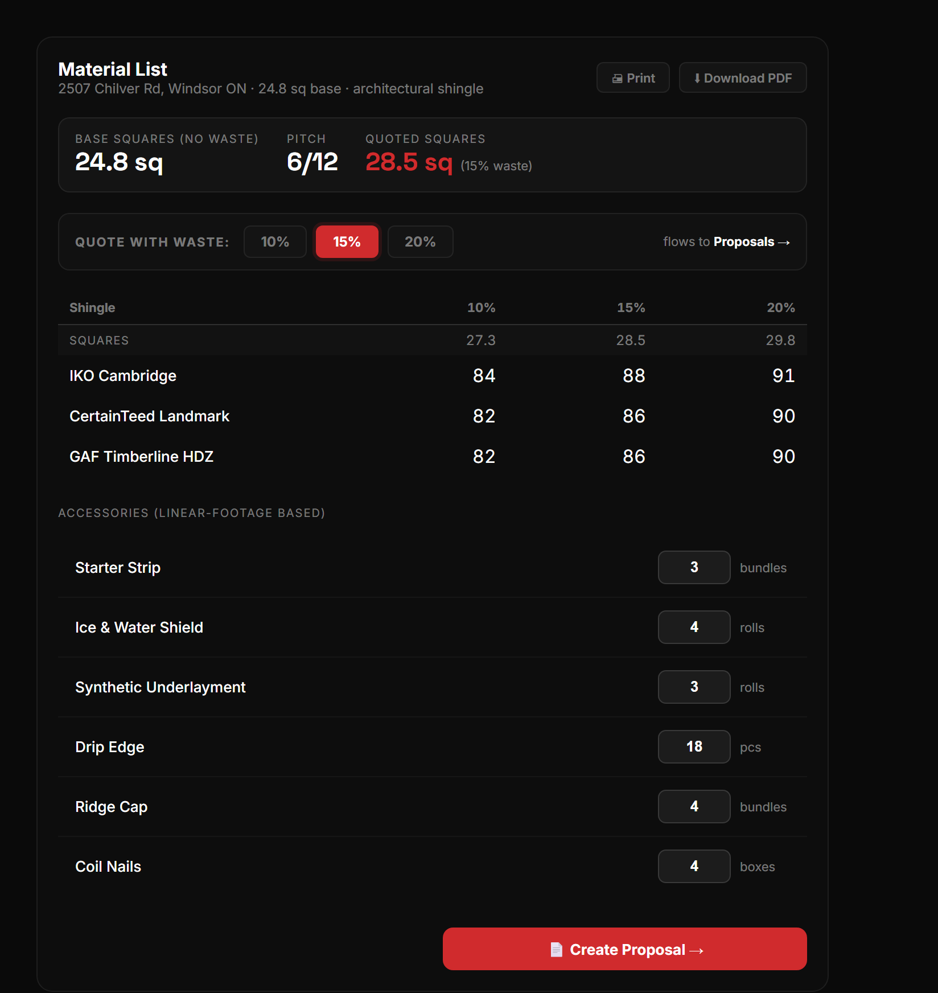The image size is (938, 993).
Task: Click the Synthetic Underlayment label
Action: coord(161,687)
